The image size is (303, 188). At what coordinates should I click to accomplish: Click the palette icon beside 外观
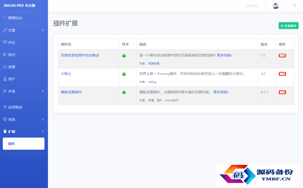5,91
